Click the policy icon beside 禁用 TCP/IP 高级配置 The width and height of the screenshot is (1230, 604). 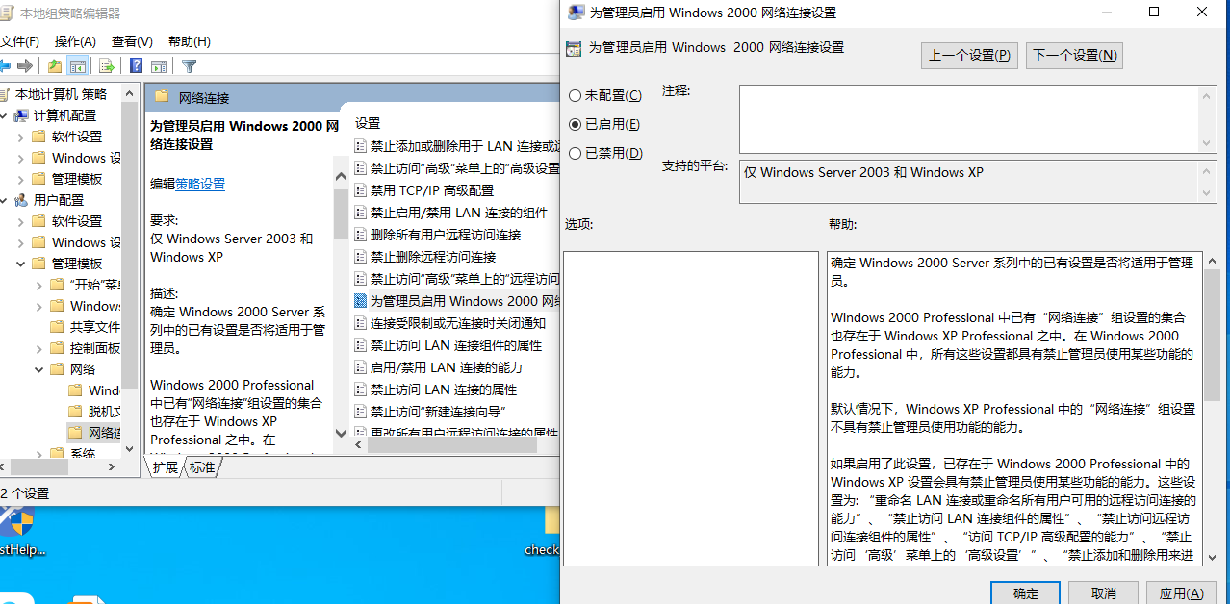click(x=361, y=190)
